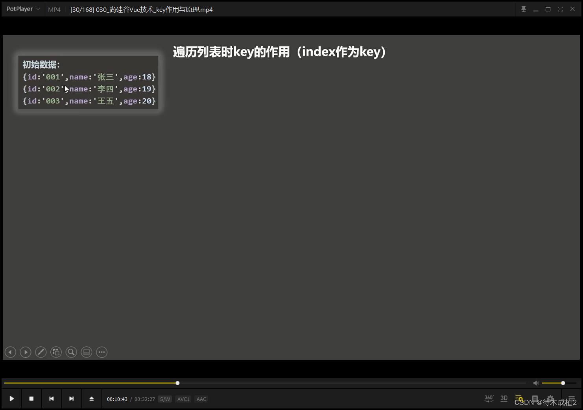The image size is (583, 410).
Task: Click the AAC audio codec badge
Action: pos(201,399)
